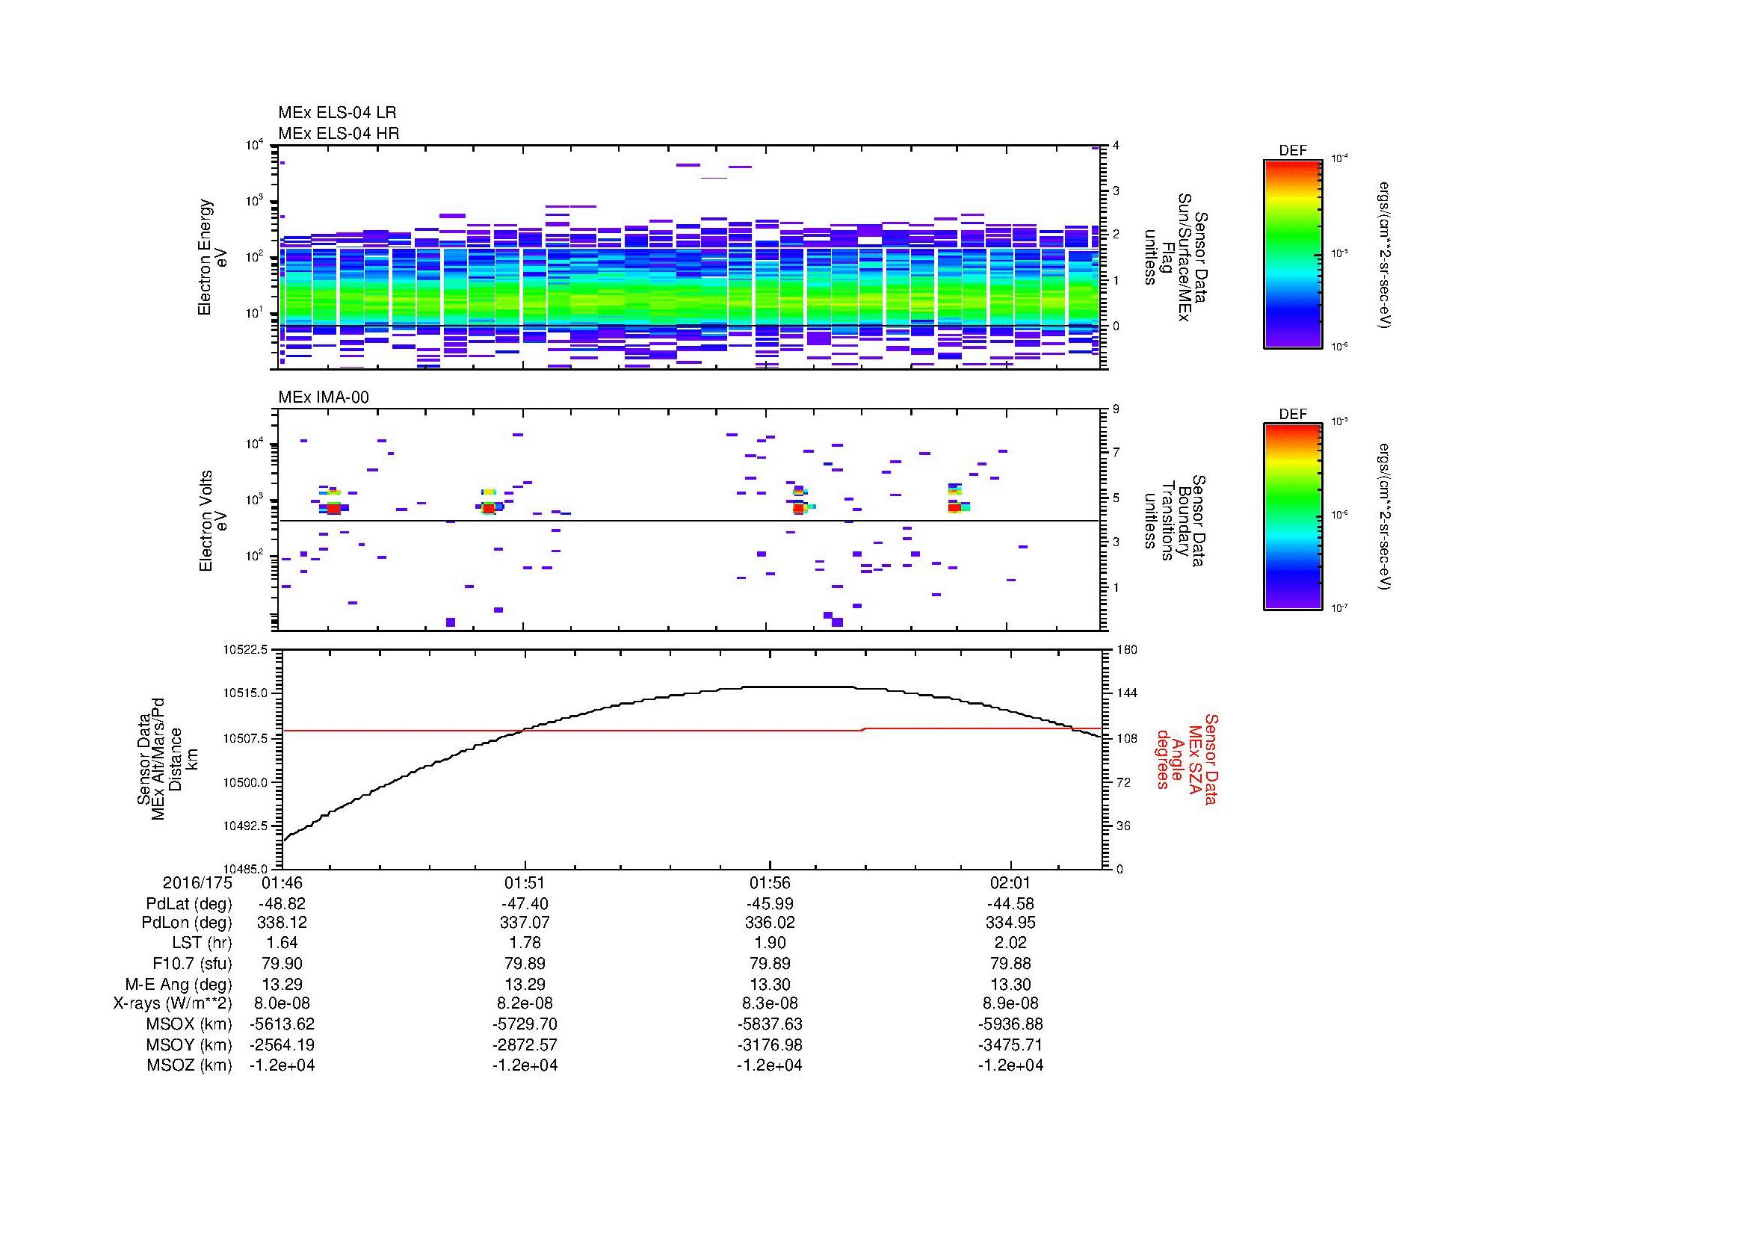Click the 'Boundary Transitions' right axis label
Screen dimensions: 1748x1235
pyautogui.click(x=1176, y=521)
